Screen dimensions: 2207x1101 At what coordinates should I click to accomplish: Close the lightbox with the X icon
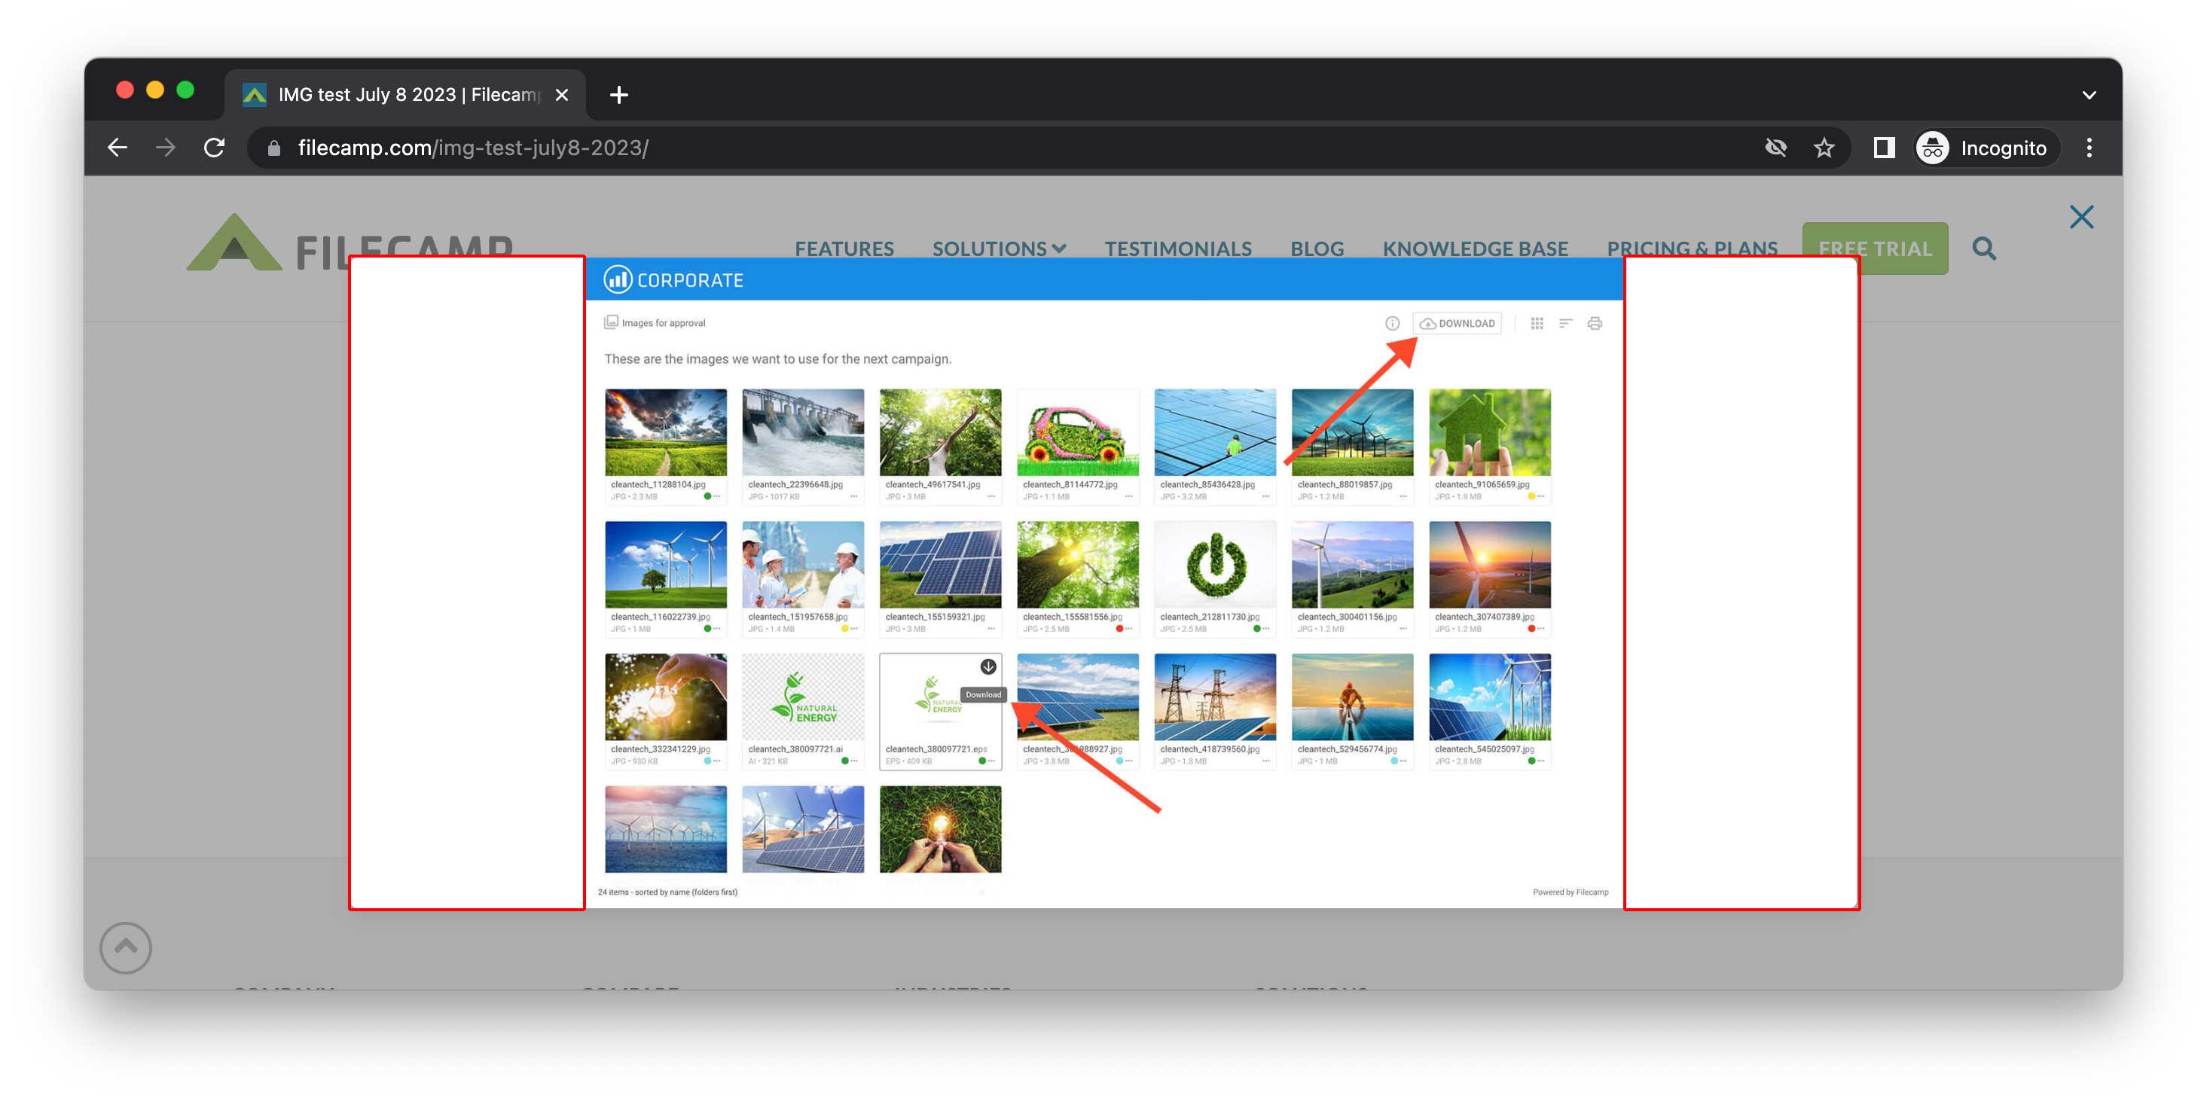coord(2081,217)
